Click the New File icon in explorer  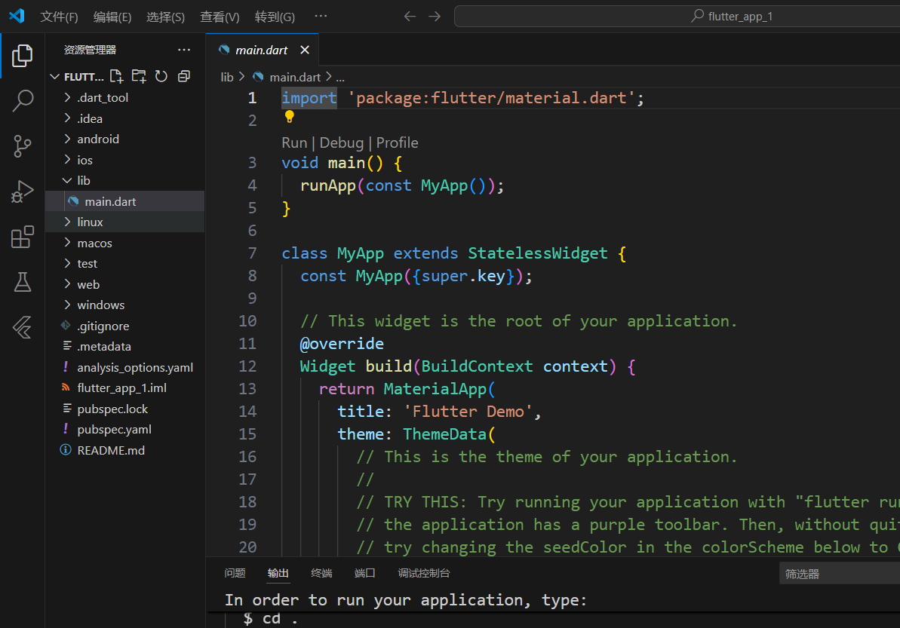116,76
